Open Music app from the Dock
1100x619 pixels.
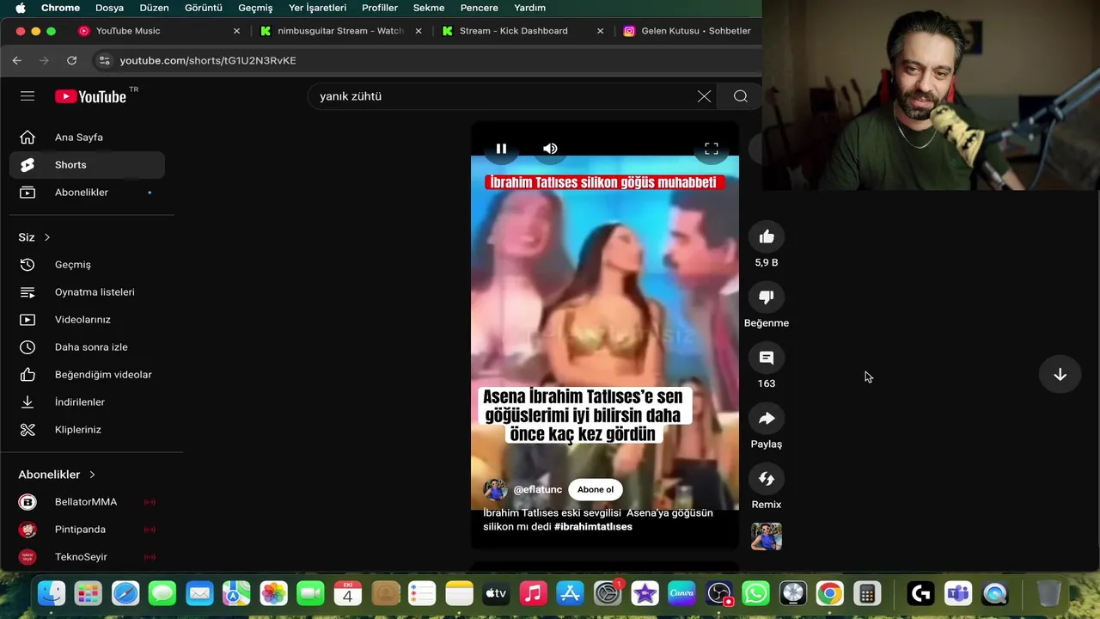click(534, 593)
